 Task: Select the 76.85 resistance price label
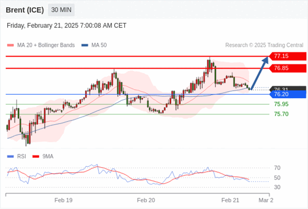tap(287, 68)
